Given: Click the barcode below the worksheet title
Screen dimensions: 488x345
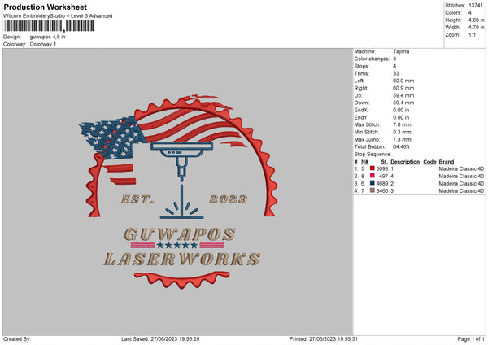Looking at the screenshot, I should coord(49,26).
